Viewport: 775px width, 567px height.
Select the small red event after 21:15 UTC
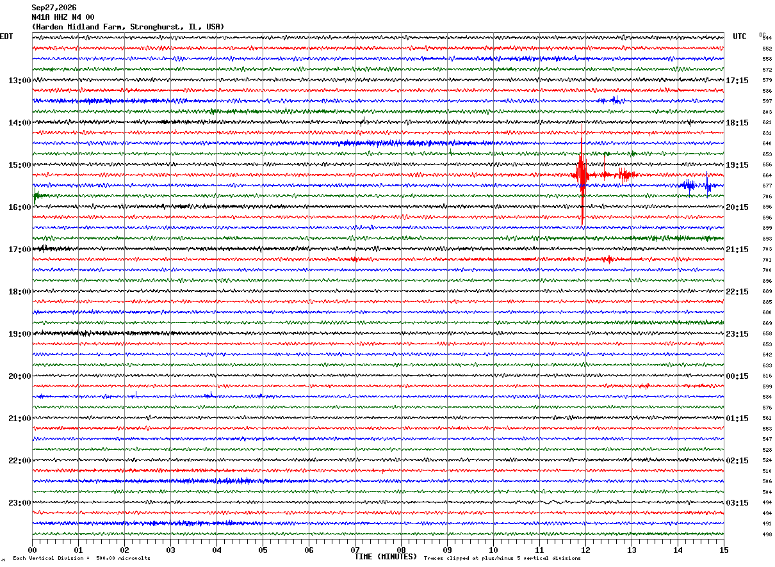click(608, 259)
